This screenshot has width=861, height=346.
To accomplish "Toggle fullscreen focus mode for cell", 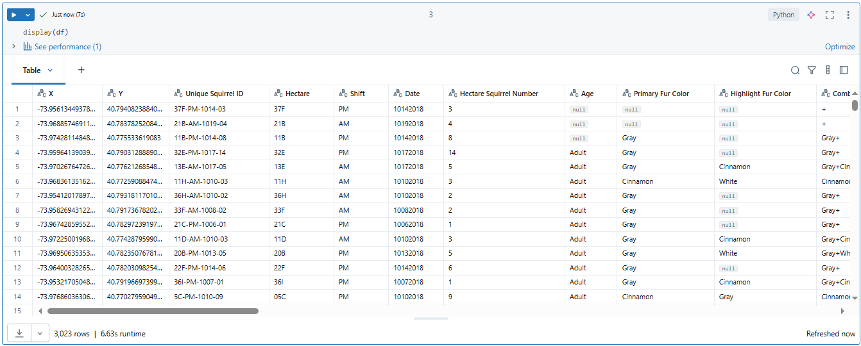I will 830,15.
